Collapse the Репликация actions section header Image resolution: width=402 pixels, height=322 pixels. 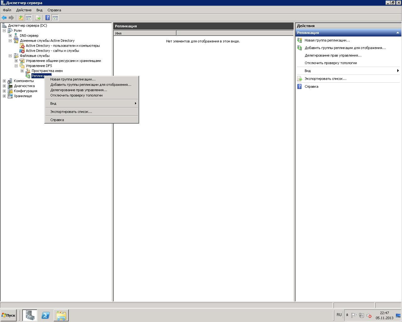[398, 33]
